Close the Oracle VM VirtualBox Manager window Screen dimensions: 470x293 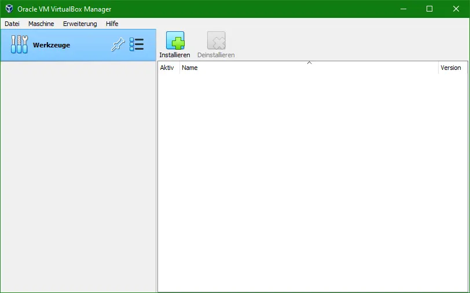coord(456,9)
